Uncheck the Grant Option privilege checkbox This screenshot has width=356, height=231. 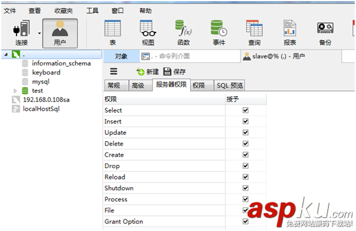pos(246,221)
